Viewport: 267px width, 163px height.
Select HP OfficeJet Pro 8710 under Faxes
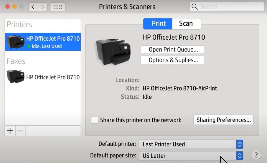[53, 77]
